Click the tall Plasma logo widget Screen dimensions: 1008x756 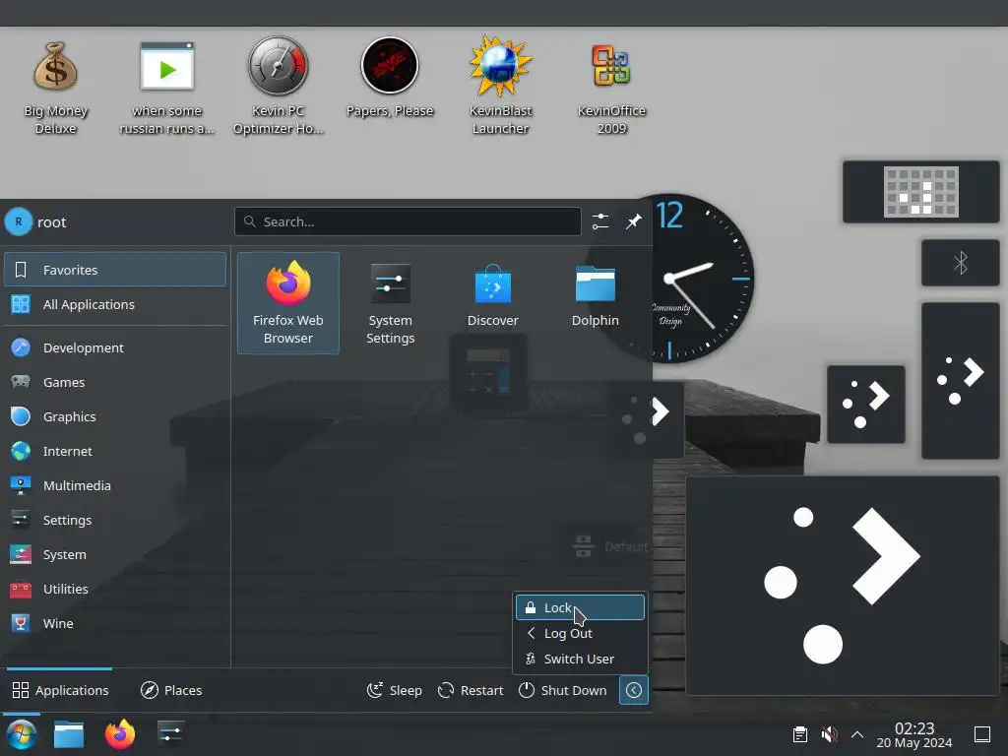pyautogui.click(x=961, y=381)
